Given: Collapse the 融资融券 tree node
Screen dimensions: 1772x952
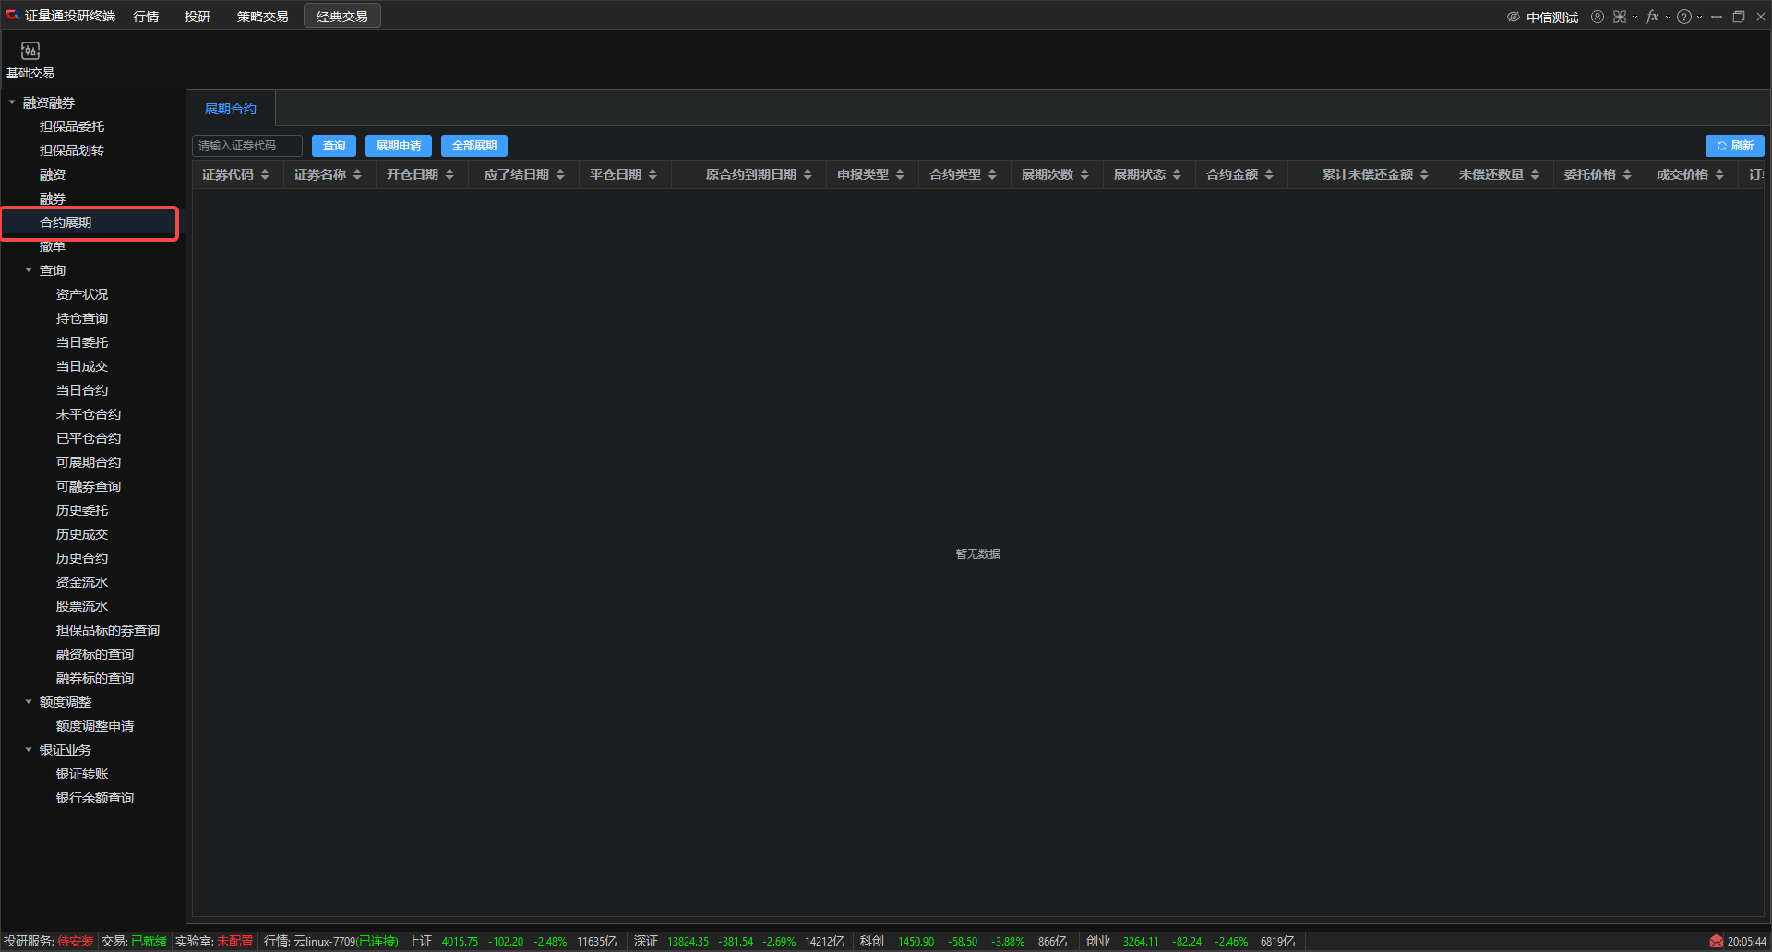Looking at the screenshot, I should click(x=12, y=102).
